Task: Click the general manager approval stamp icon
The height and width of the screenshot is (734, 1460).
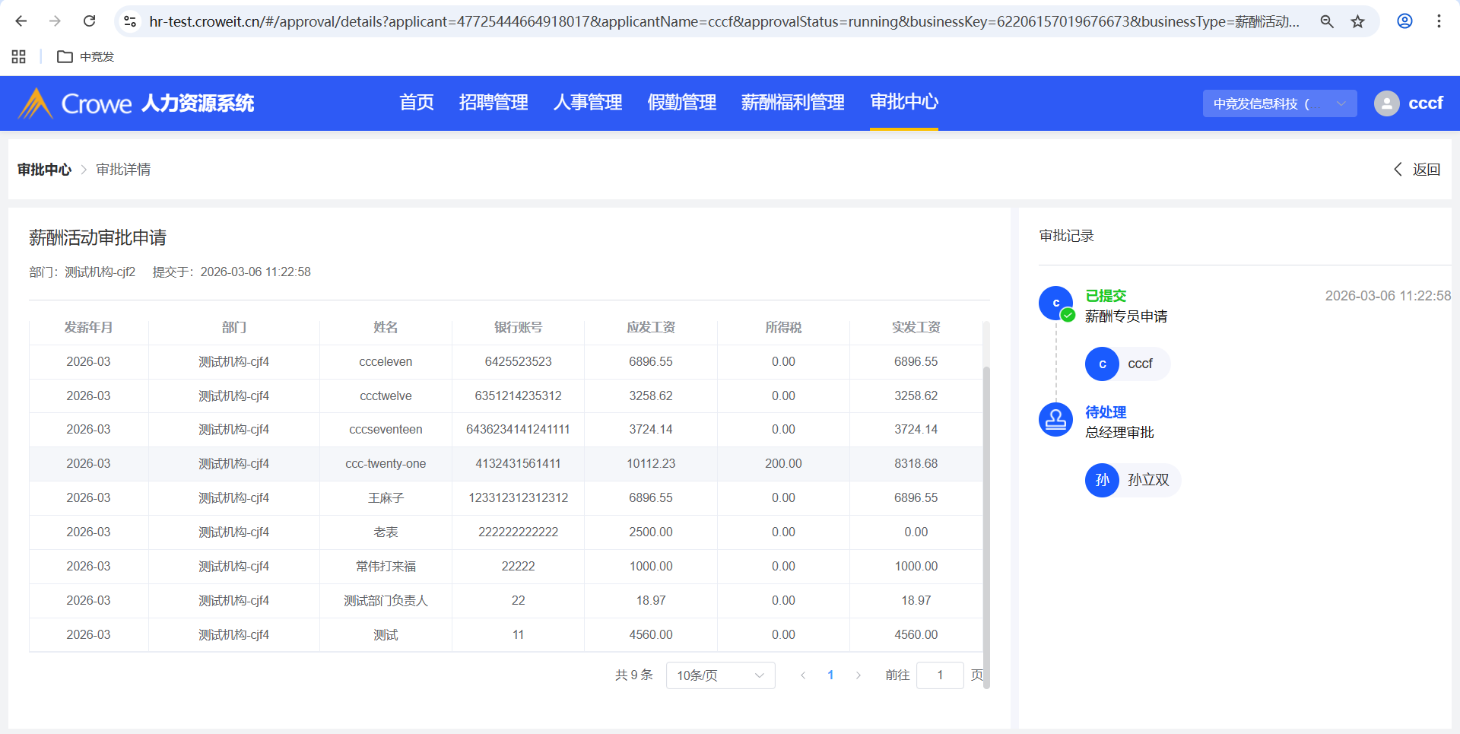Action: click(x=1055, y=419)
